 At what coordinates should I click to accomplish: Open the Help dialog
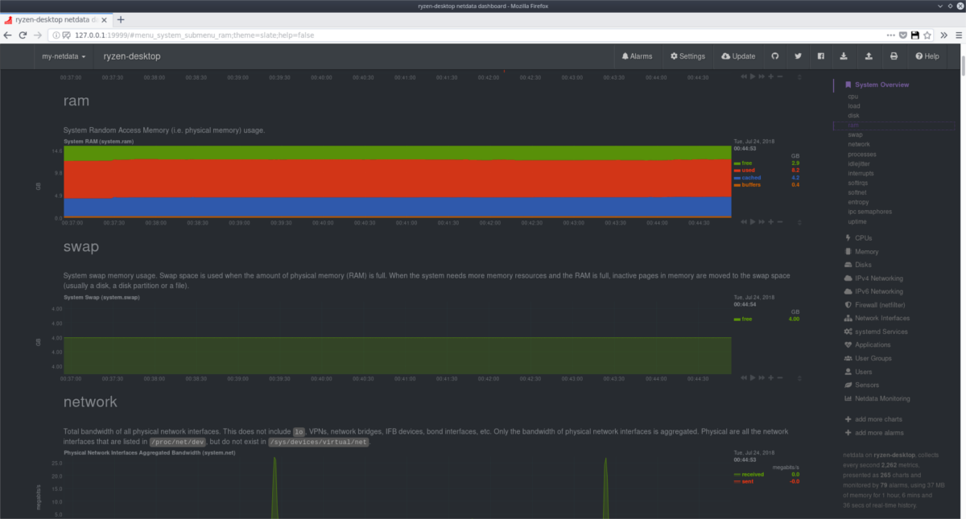pos(927,56)
